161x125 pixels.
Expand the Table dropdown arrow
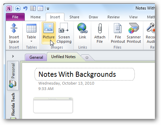click(x=31, y=41)
